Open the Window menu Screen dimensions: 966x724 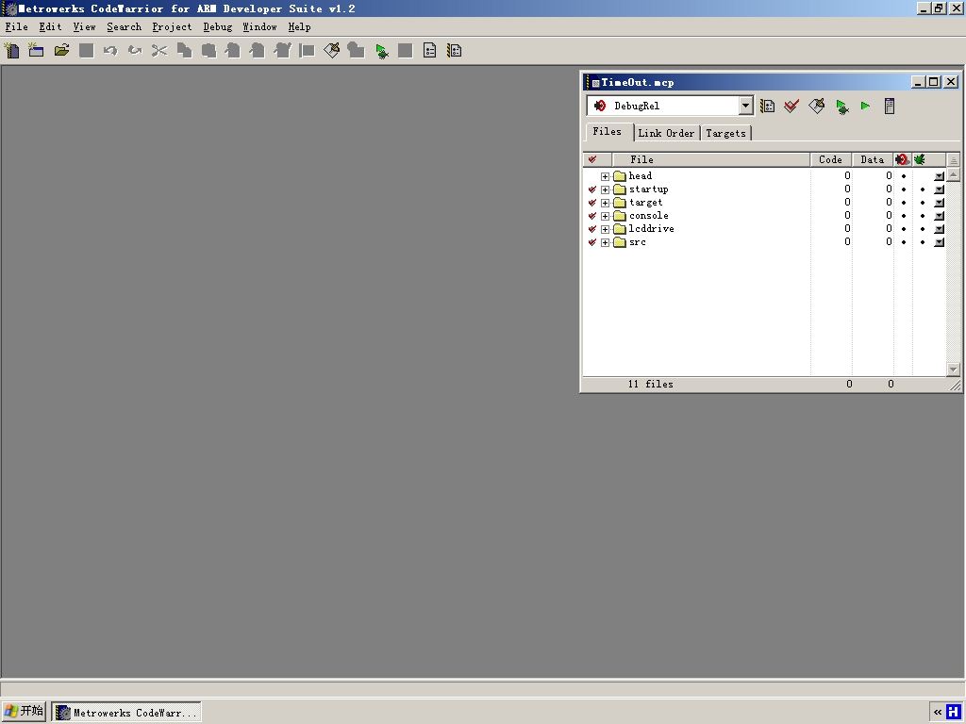pyautogui.click(x=259, y=26)
